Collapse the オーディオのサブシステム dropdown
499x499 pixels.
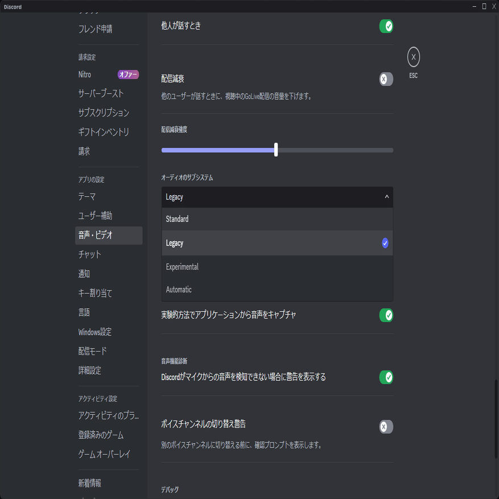point(277,197)
